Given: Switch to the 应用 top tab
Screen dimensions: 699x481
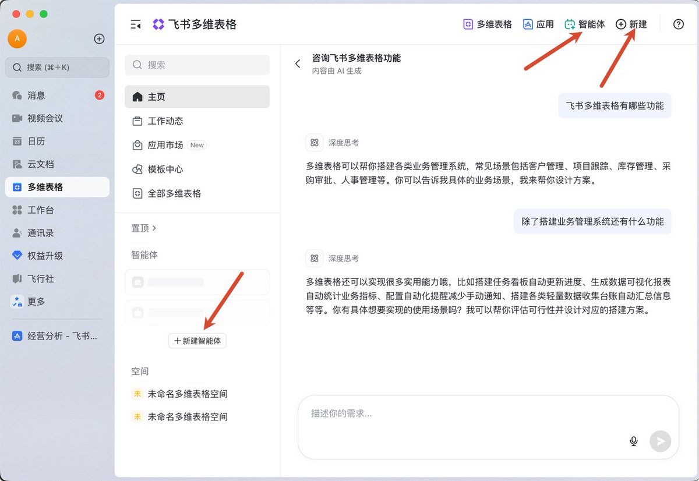Looking at the screenshot, I should click(x=538, y=24).
